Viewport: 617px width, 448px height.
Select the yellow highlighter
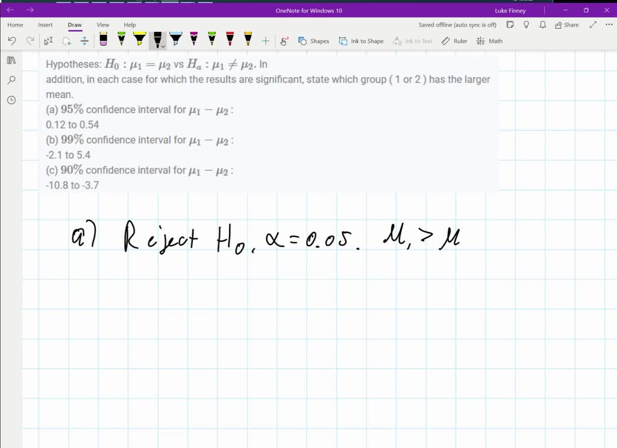(x=139, y=40)
